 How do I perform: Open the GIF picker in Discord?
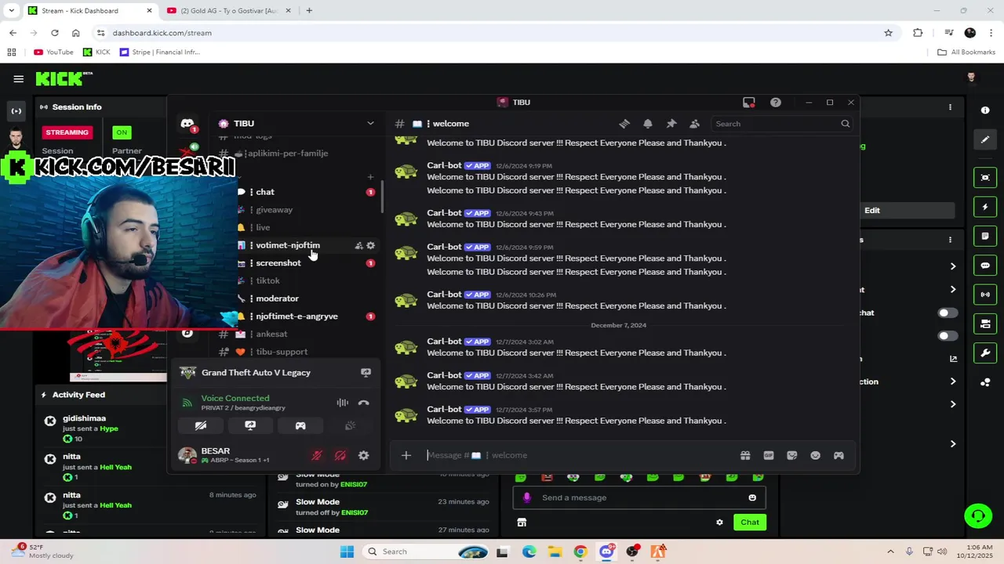coord(769,455)
